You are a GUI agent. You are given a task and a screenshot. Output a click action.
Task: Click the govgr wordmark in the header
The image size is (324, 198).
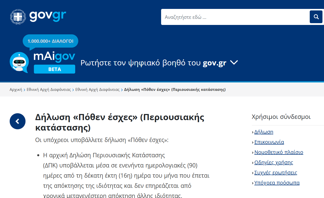click(x=48, y=16)
